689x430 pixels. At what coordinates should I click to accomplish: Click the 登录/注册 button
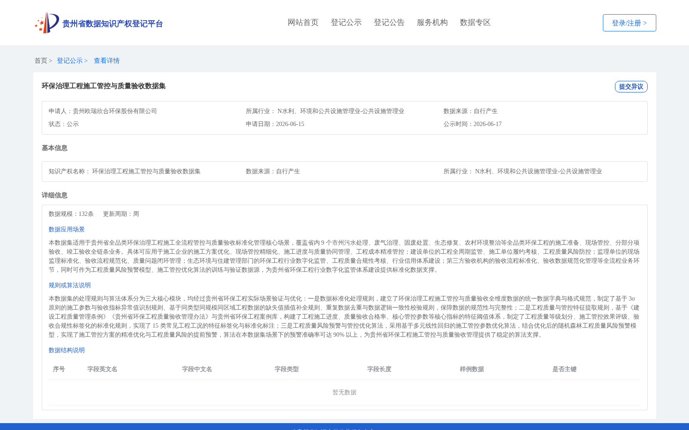point(630,23)
